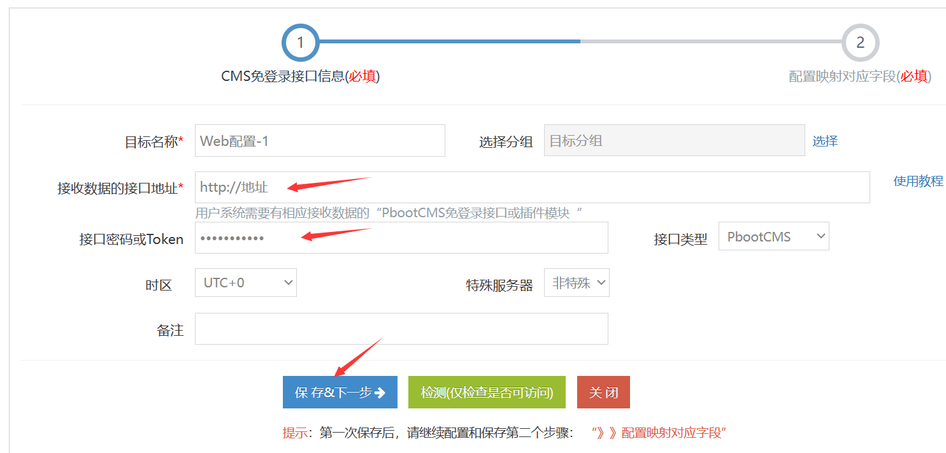Click the step 1 circle indicator
Image resolution: width=946 pixels, height=453 pixels.
(x=300, y=42)
